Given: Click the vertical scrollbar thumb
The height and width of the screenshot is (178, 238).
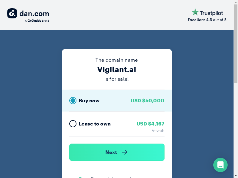Looking at the screenshot, I should point(236,44).
